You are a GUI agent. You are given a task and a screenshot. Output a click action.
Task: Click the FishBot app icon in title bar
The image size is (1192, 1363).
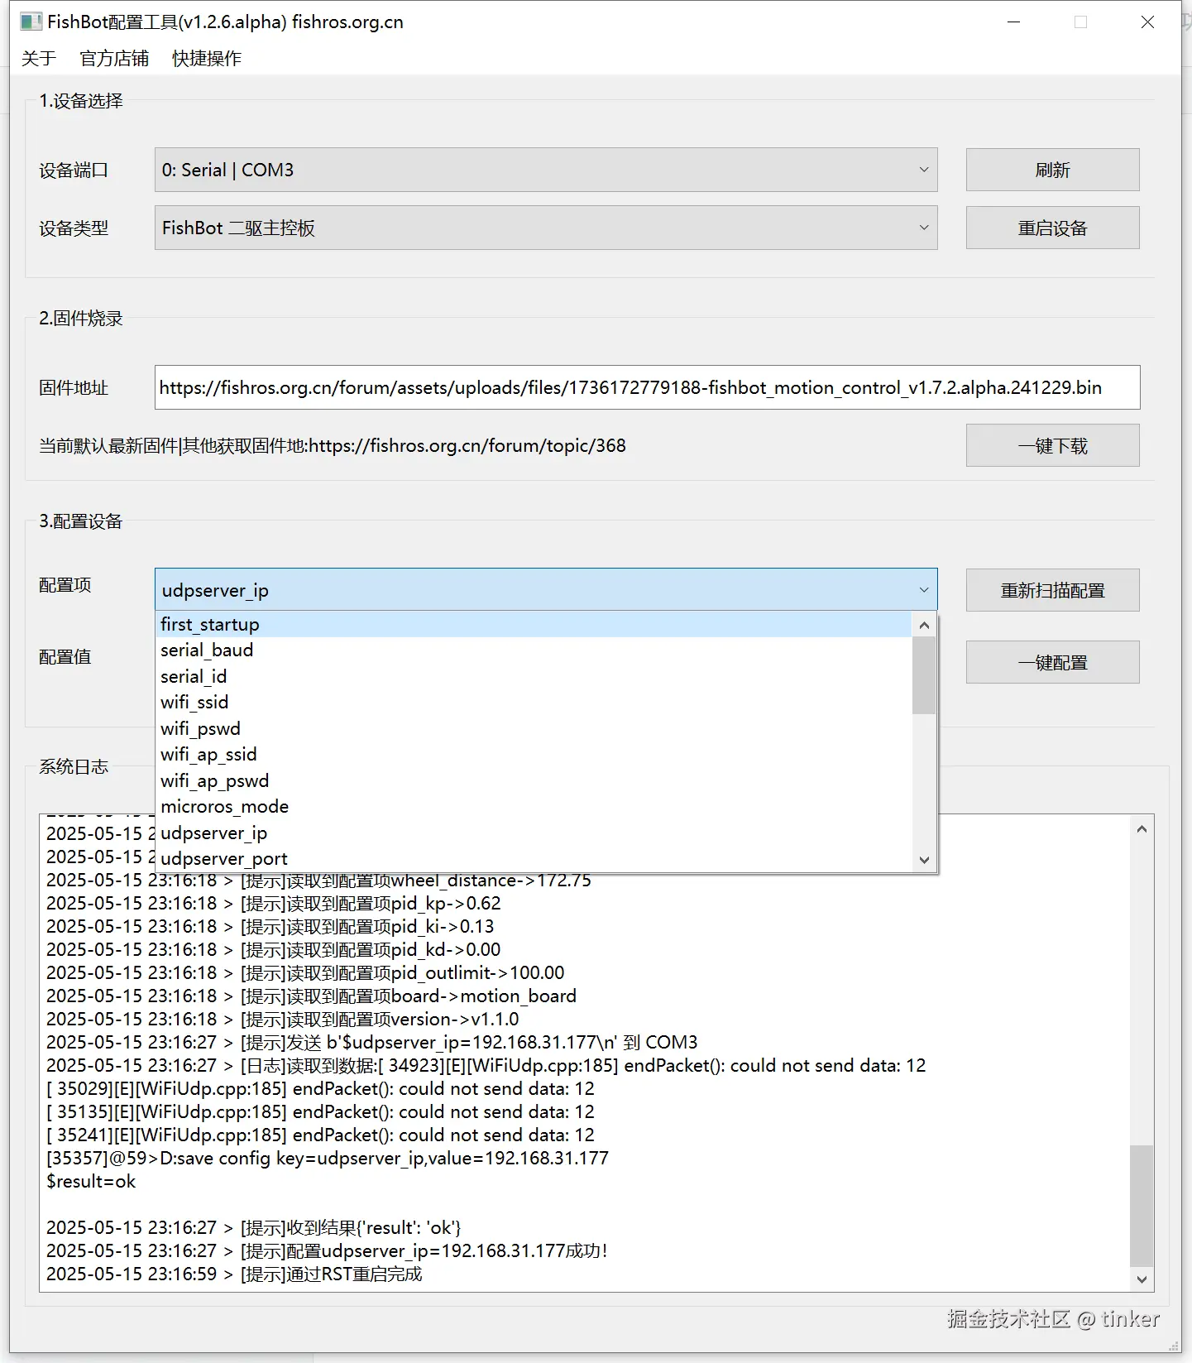[31, 22]
